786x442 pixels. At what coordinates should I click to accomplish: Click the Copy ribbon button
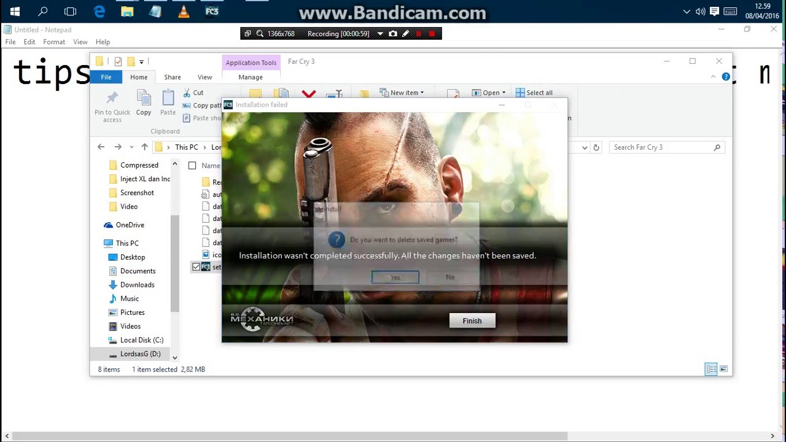144,103
